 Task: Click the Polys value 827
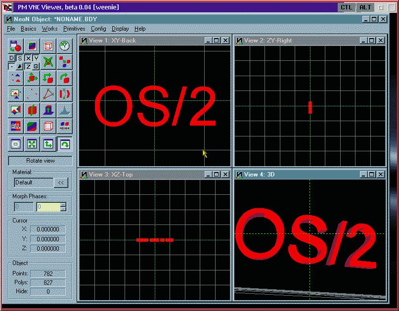48,282
